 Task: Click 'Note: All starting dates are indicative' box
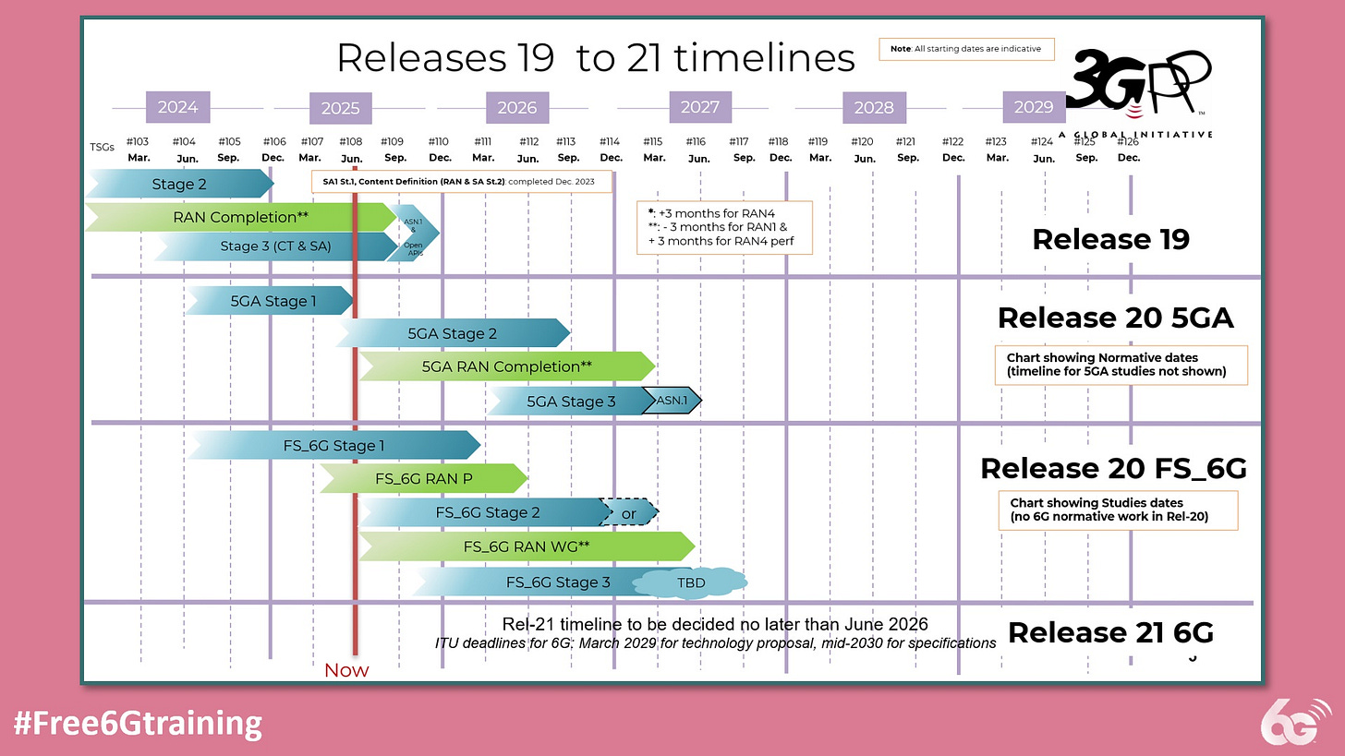click(x=966, y=49)
